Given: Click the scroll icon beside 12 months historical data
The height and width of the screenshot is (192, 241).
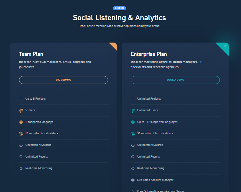Looking at the screenshot, I should click(x=21, y=134).
